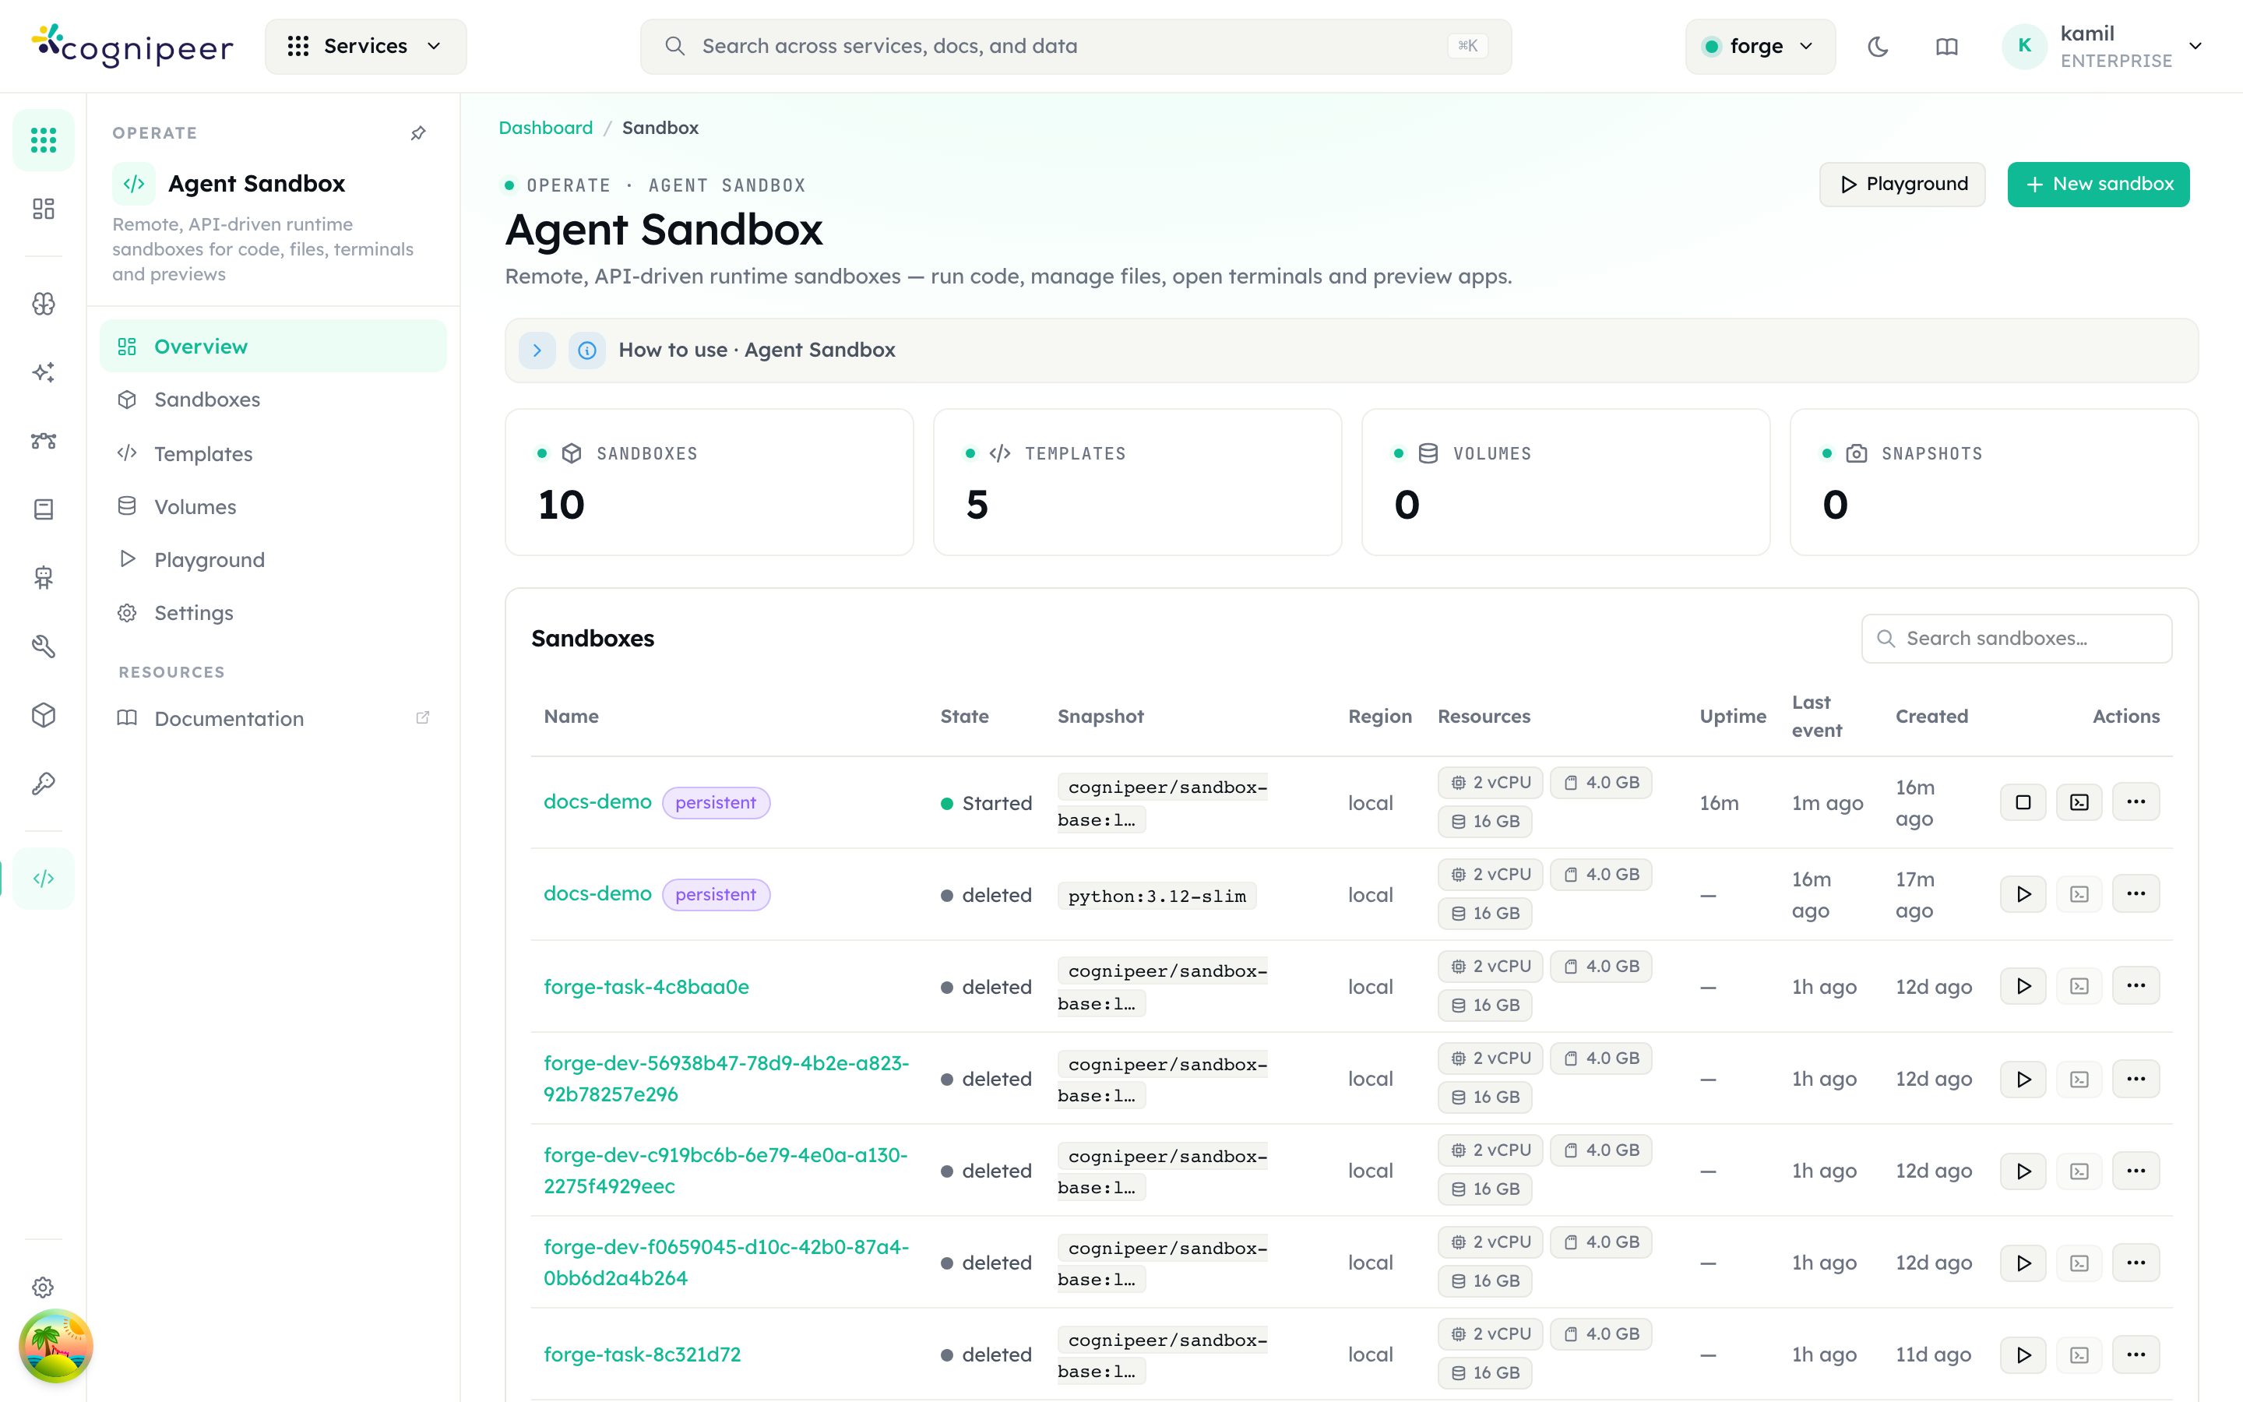Start forge-dev-f0659045 sandbox
The image size is (2243, 1402).
click(x=2023, y=1262)
